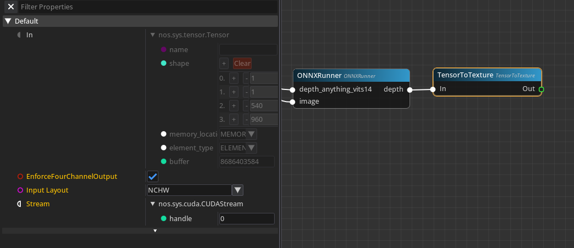Viewport: 574px width, 248px height.
Task: Click the red EnforceFourChannelOutput pin circle
Action: point(20,177)
